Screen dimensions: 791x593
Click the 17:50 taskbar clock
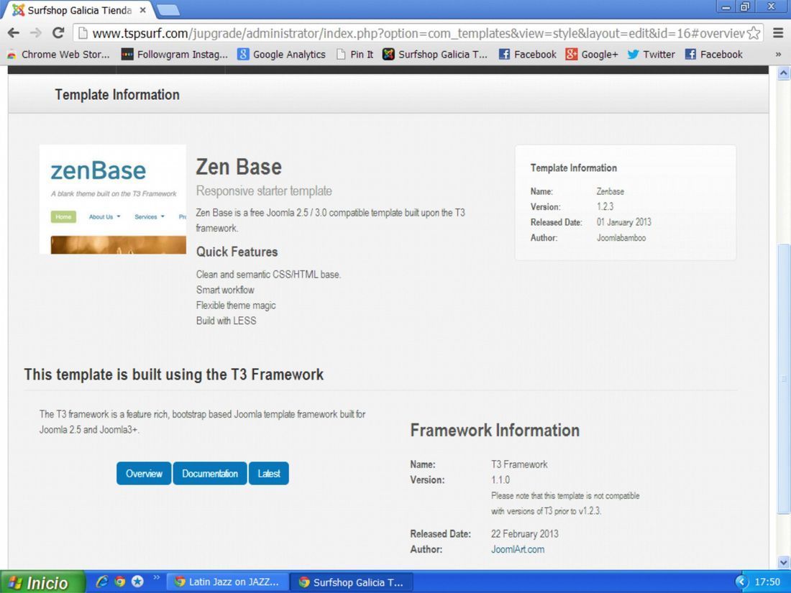click(767, 582)
